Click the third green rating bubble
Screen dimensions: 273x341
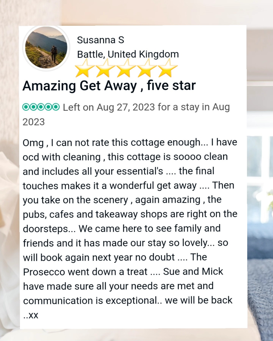41,107
